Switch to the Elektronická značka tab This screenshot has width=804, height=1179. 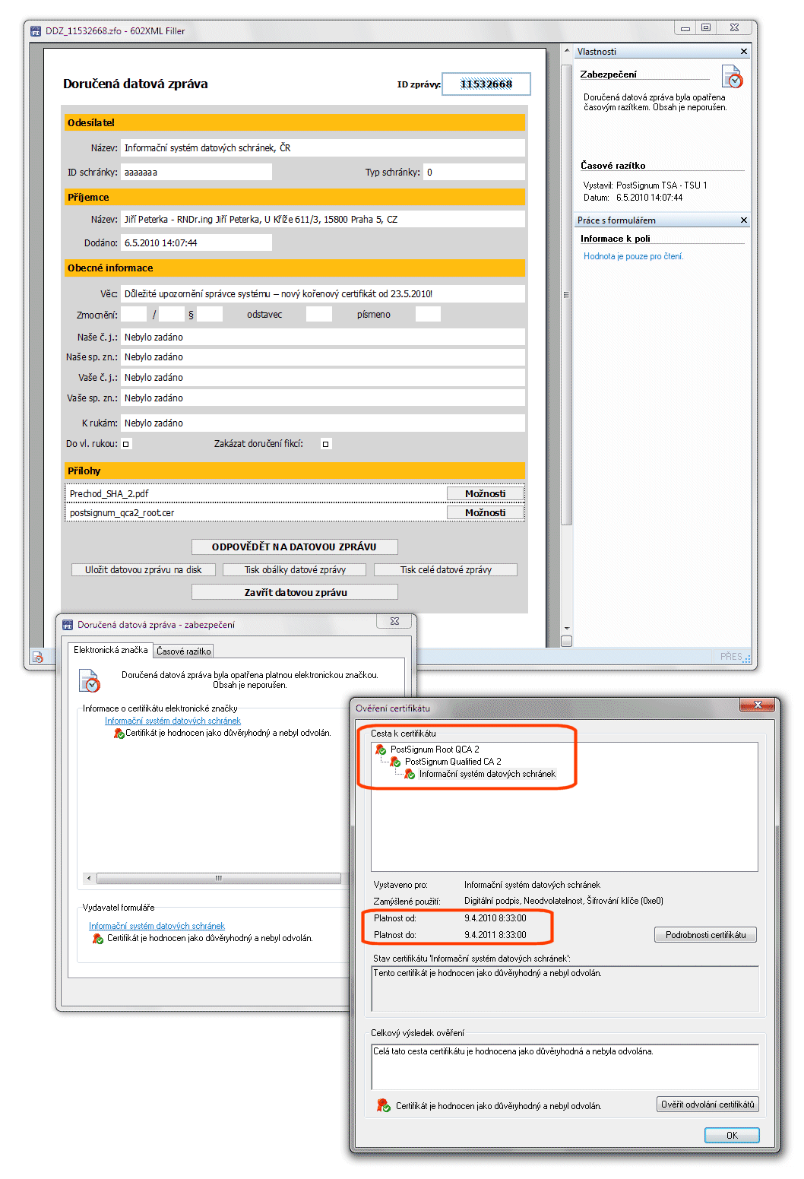point(111,651)
